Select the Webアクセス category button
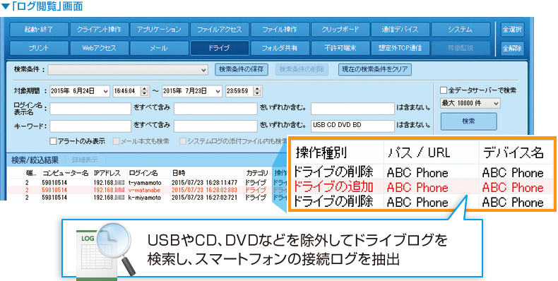The image size is (558, 281). click(x=99, y=48)
